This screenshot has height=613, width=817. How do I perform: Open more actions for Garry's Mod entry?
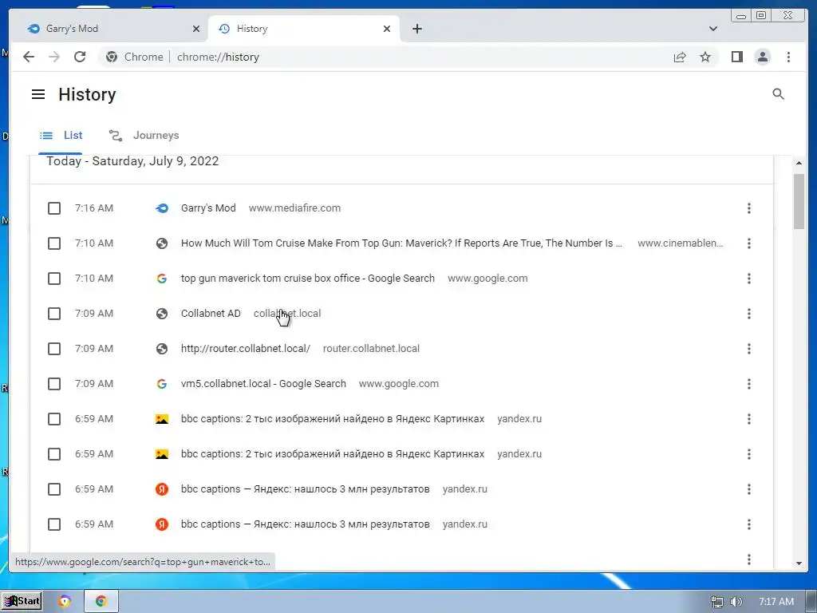coord(748,208)
